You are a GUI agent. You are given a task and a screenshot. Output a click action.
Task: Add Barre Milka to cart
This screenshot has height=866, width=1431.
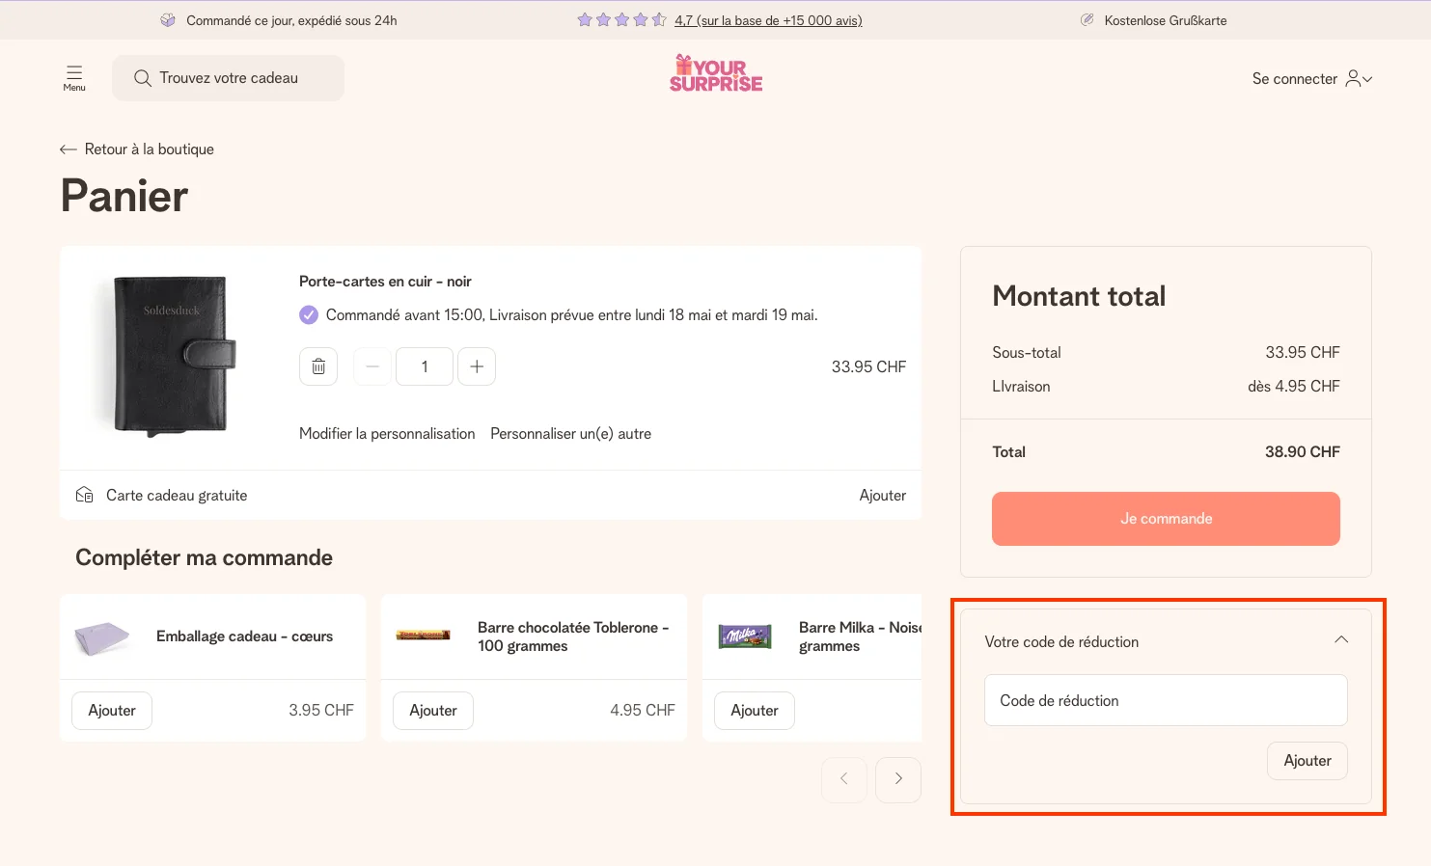(x=755, y=711)
